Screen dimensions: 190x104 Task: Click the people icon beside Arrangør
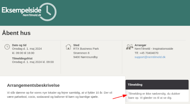[130, 47]
